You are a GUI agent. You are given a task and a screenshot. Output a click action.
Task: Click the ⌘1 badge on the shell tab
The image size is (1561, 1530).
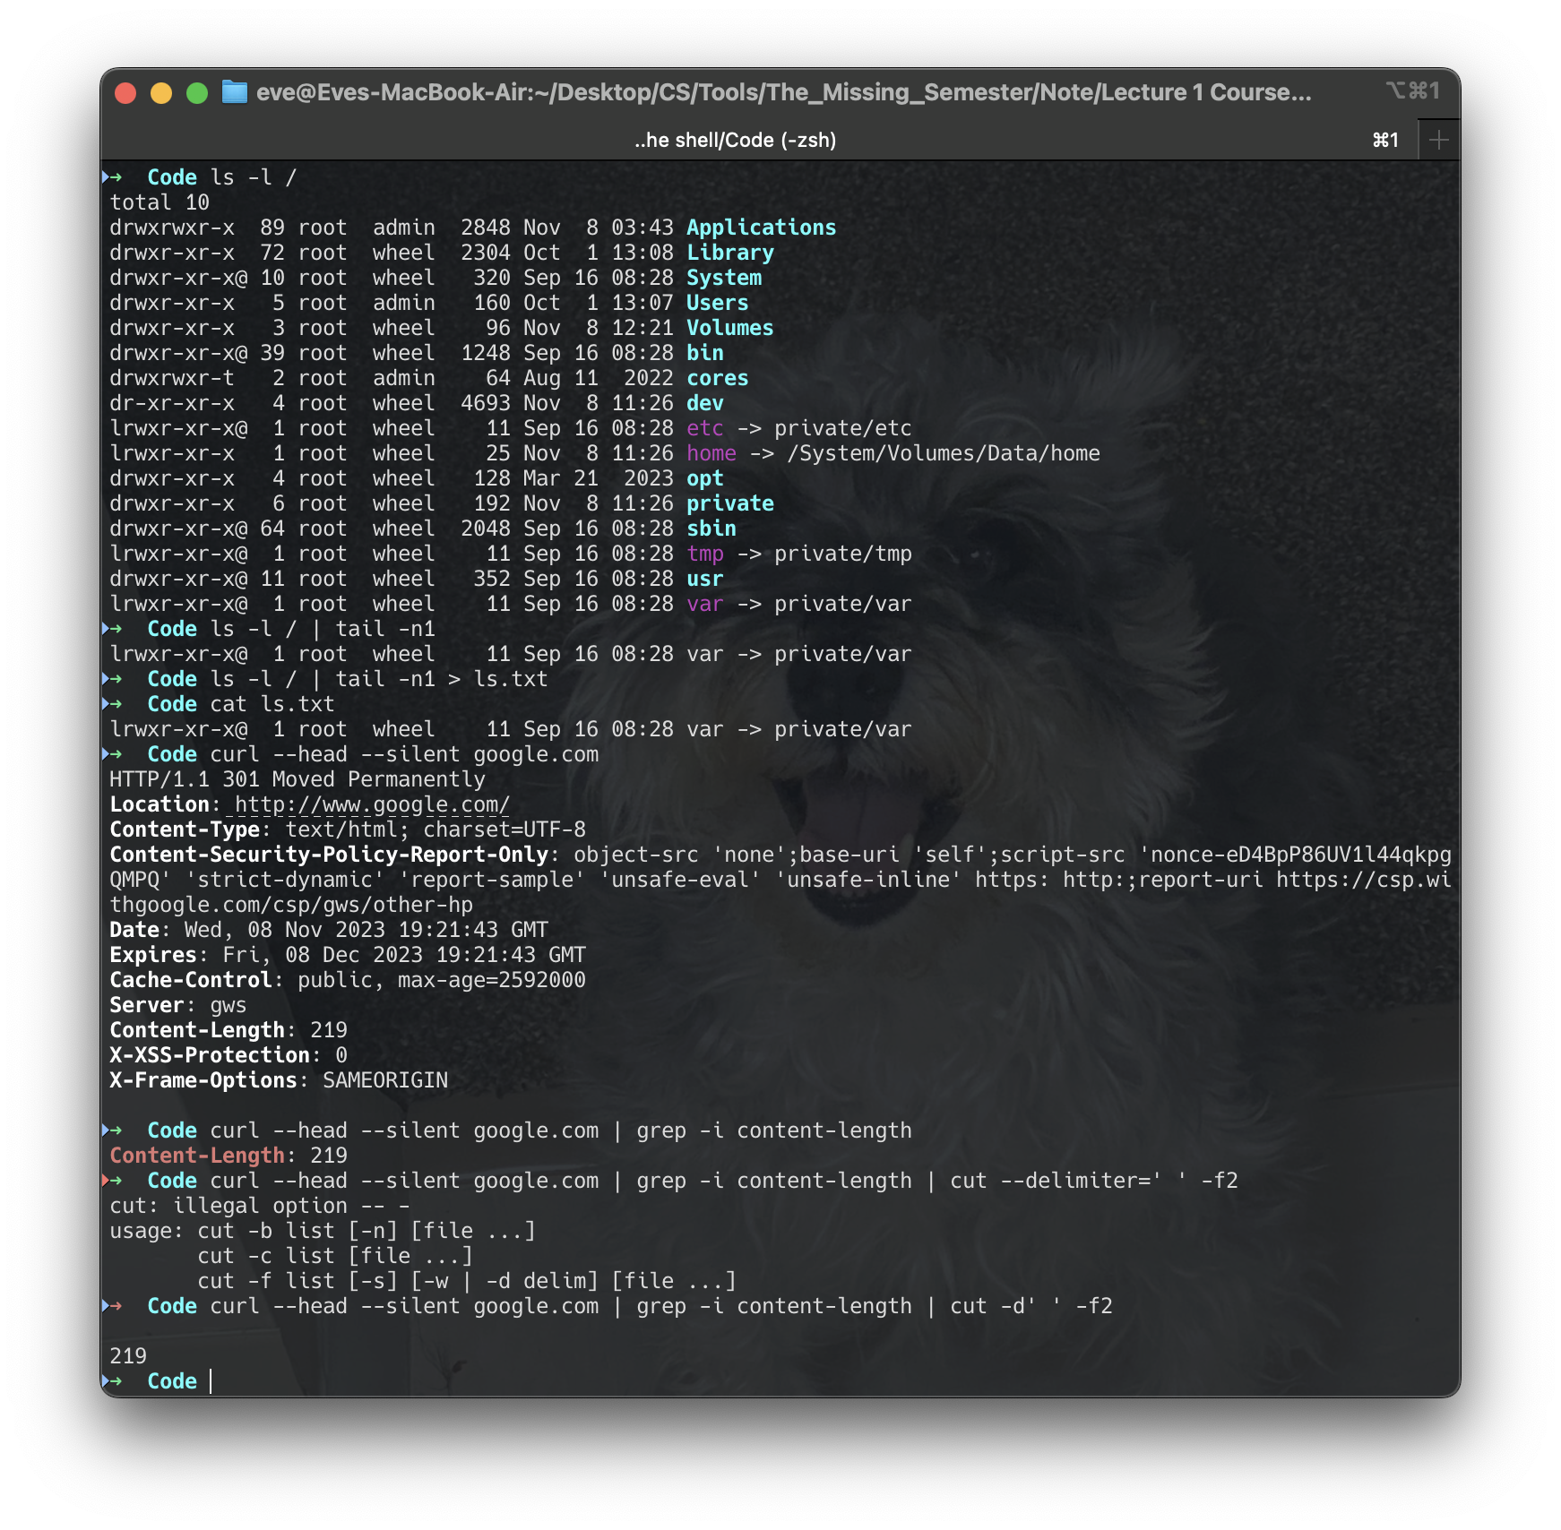point(1385,140)
